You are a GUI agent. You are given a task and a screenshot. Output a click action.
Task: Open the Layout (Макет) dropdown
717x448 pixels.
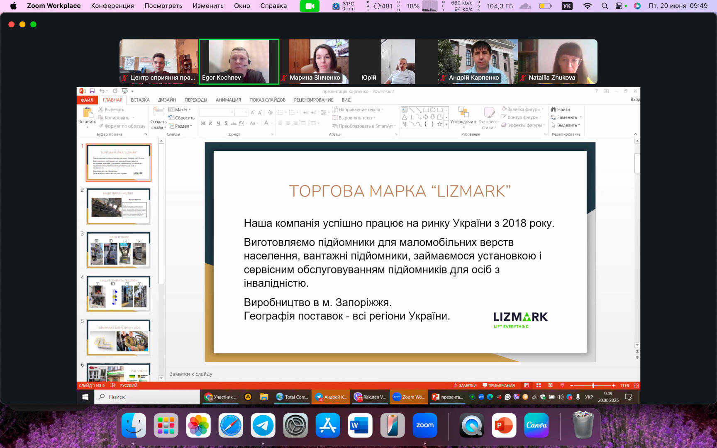180,110
